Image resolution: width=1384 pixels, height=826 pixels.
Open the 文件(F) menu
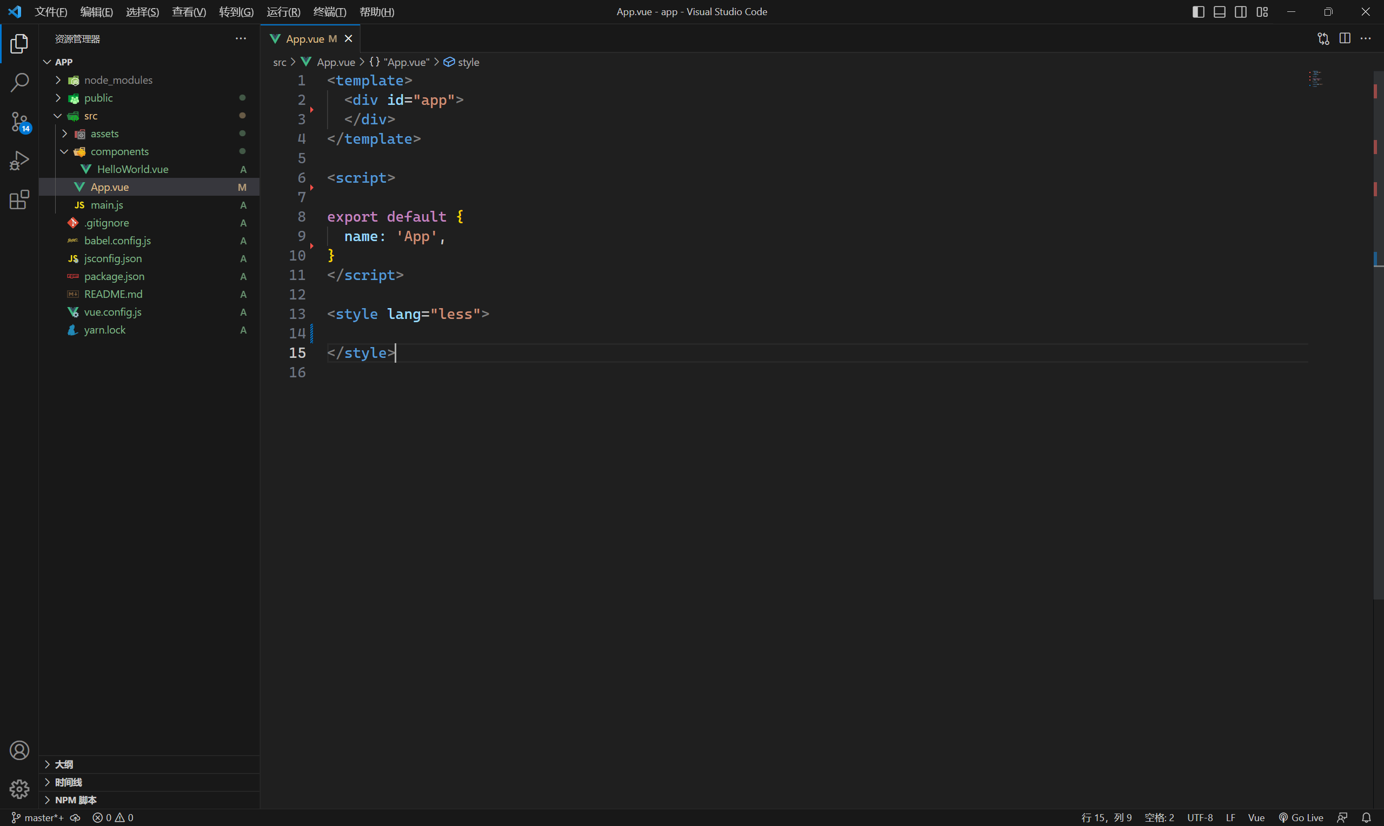pyautogui.click(x=51, y=12)
